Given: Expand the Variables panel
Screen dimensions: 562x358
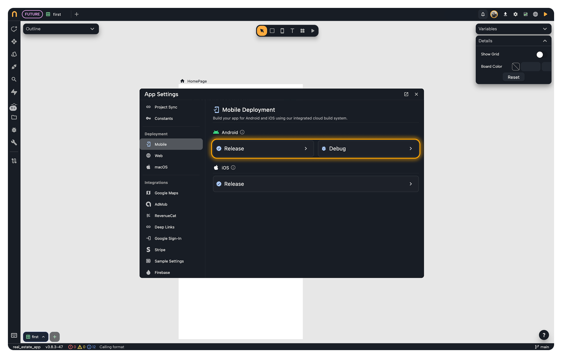Looking at the screenshot, I should point(513,29).
